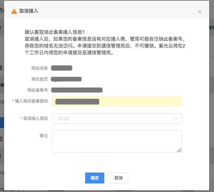Click the 网站首页 label
Image resolution: width=214 pixels, height=192 pixels.
point(40,79)
